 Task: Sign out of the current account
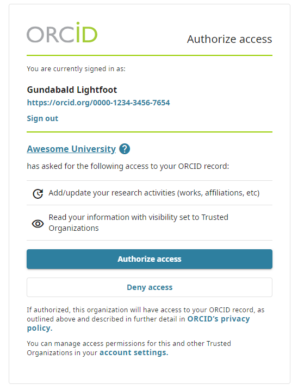42,118
